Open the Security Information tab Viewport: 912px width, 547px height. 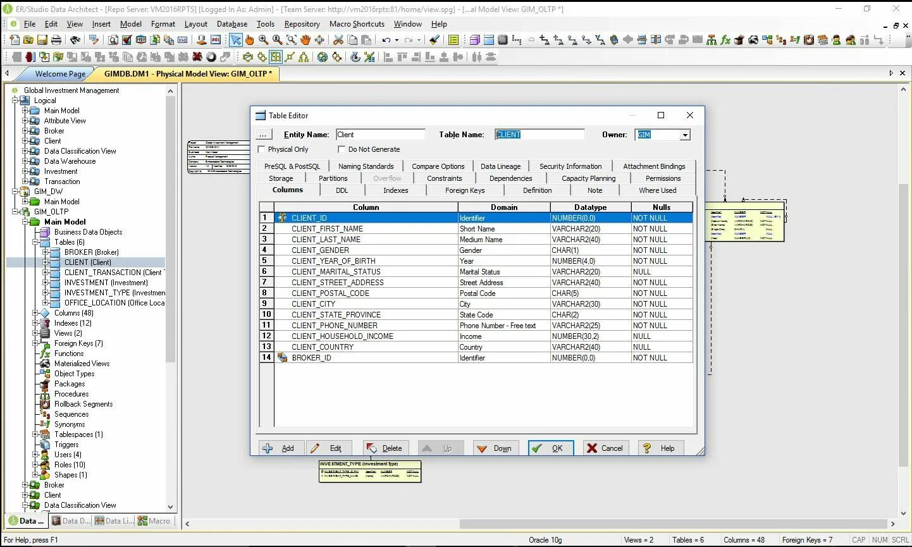(x=570, y=166)
